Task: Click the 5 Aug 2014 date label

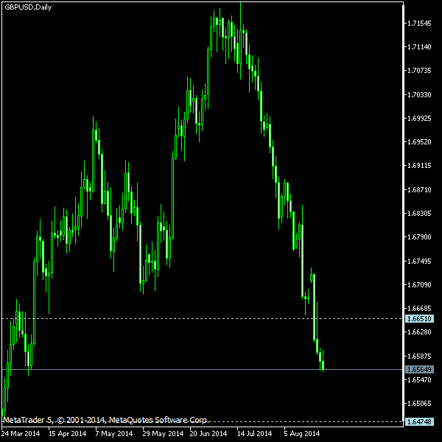Action: 301,434
